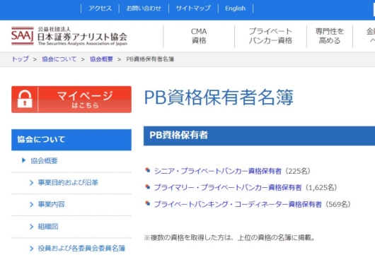Click the （225名） count text
This screenshot has height=255, width=375.
pos(298,171)
